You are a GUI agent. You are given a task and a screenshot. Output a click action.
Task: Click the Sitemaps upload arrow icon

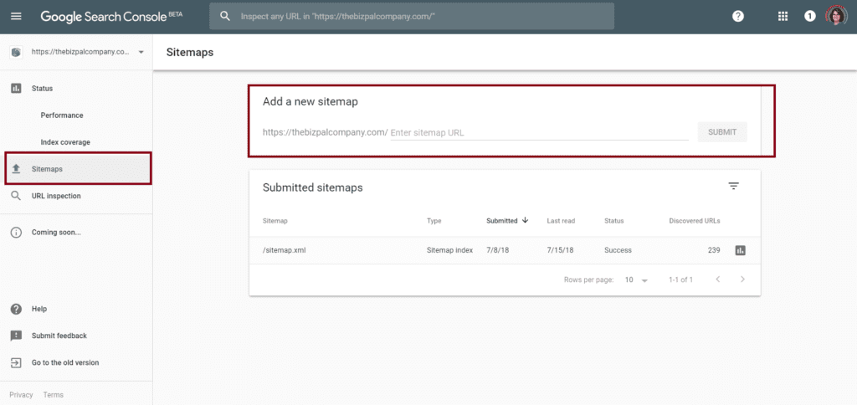(17, 169)
